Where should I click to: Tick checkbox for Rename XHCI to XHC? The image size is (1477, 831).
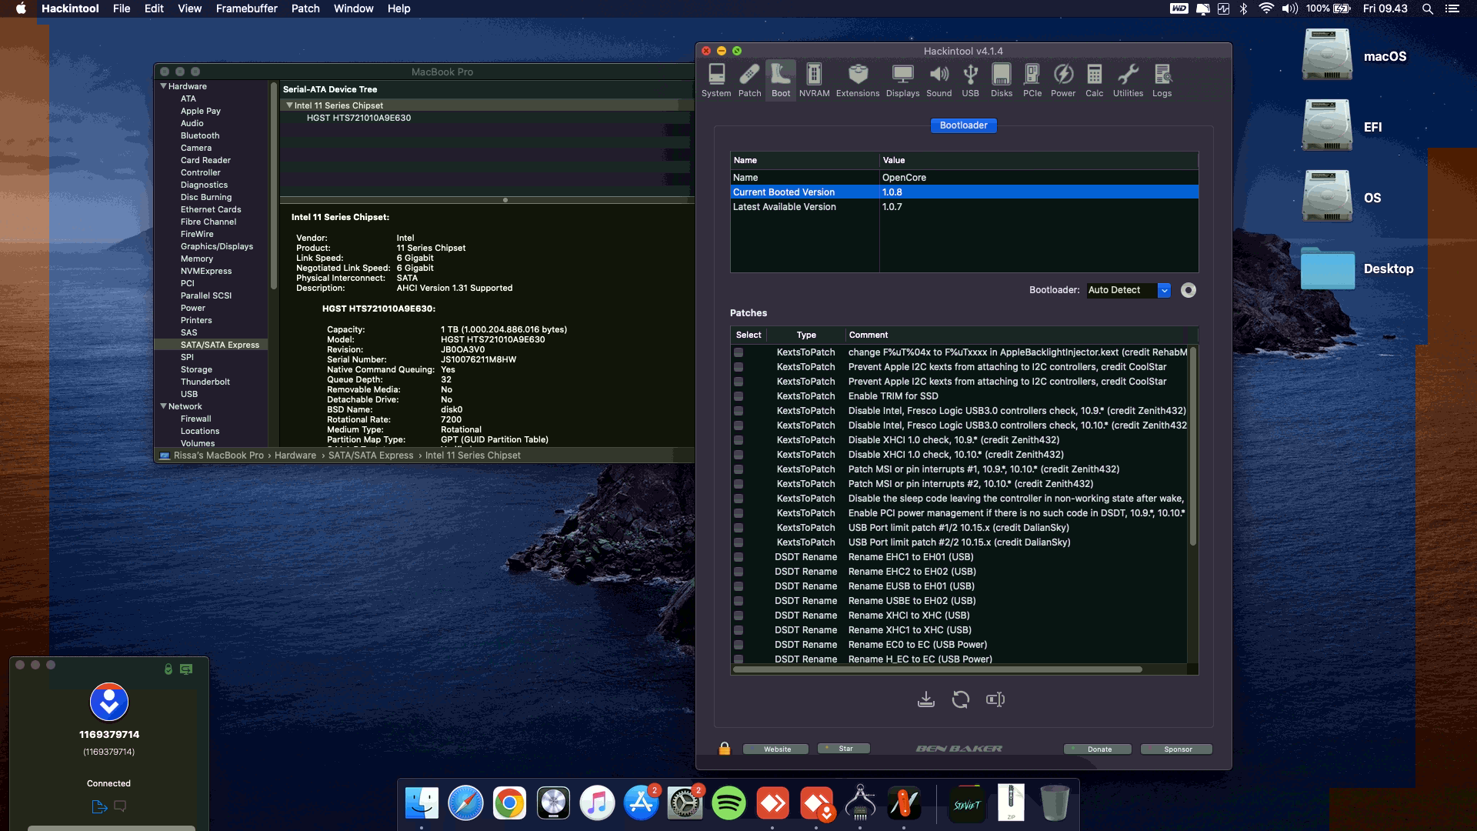point(738,616)
